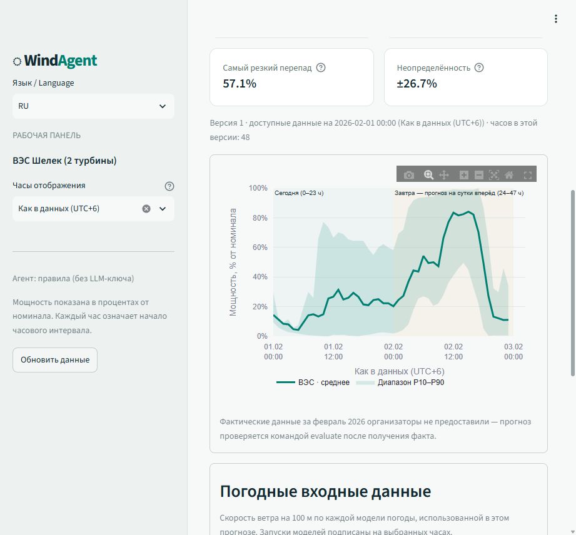
Task: Click the page vertical scrollbar
Action: point(572,282)
